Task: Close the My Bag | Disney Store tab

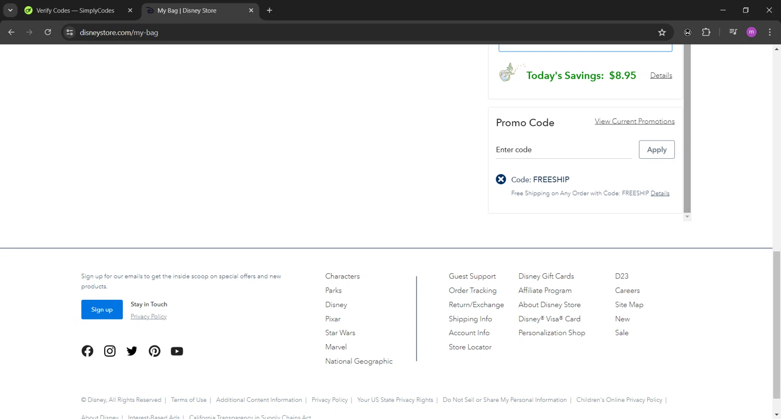Action: (x=251, y=10)
